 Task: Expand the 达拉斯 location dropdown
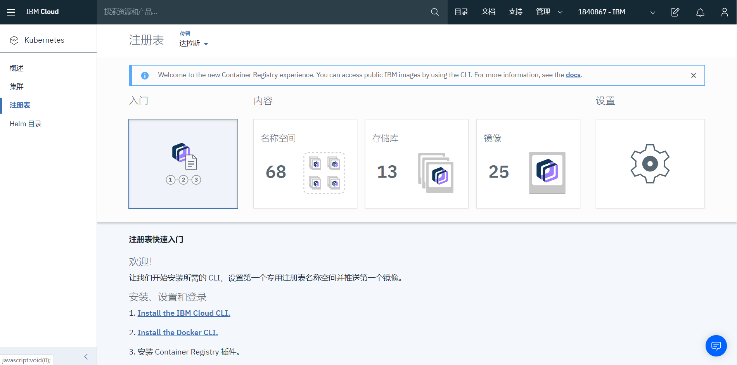click(x=194, y=43)
